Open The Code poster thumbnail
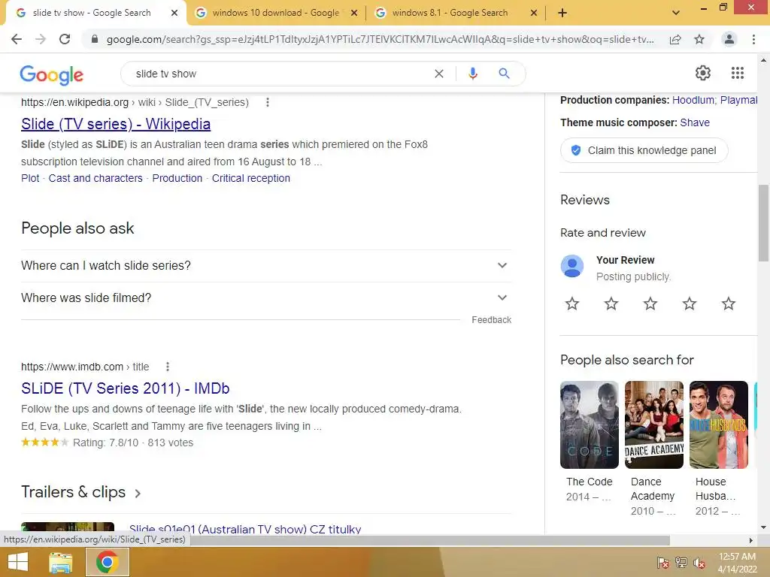This screenshot has width=770, height=577. [x=590, y=425]
